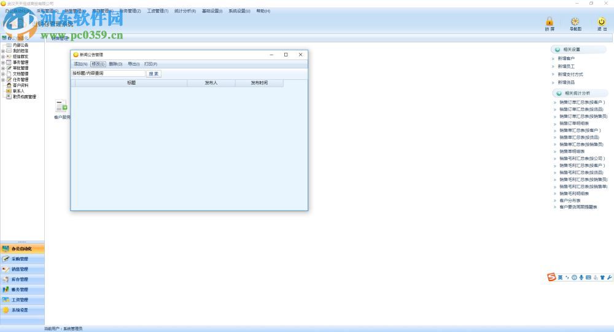The image size is (614, 332).
Task: Open 销售毛利明细表 report link
Action: 574,194
